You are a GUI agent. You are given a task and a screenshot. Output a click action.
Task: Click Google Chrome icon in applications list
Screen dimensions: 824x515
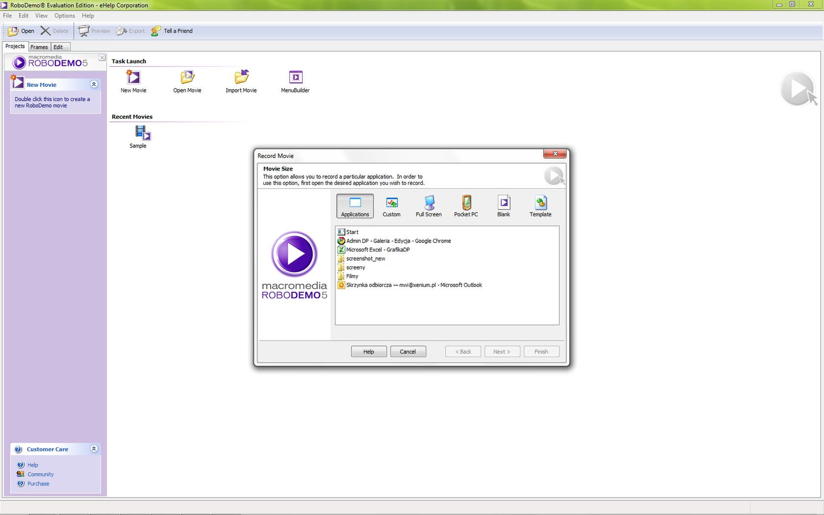pyautogui.click(x=341, y=241)
